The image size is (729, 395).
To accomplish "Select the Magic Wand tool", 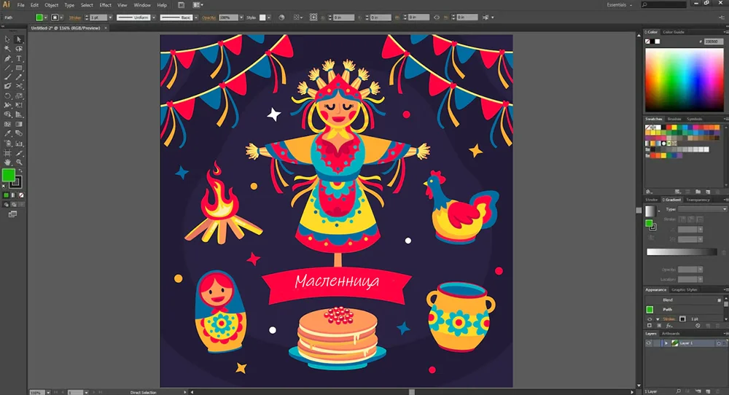I will [x=7, y=49].
